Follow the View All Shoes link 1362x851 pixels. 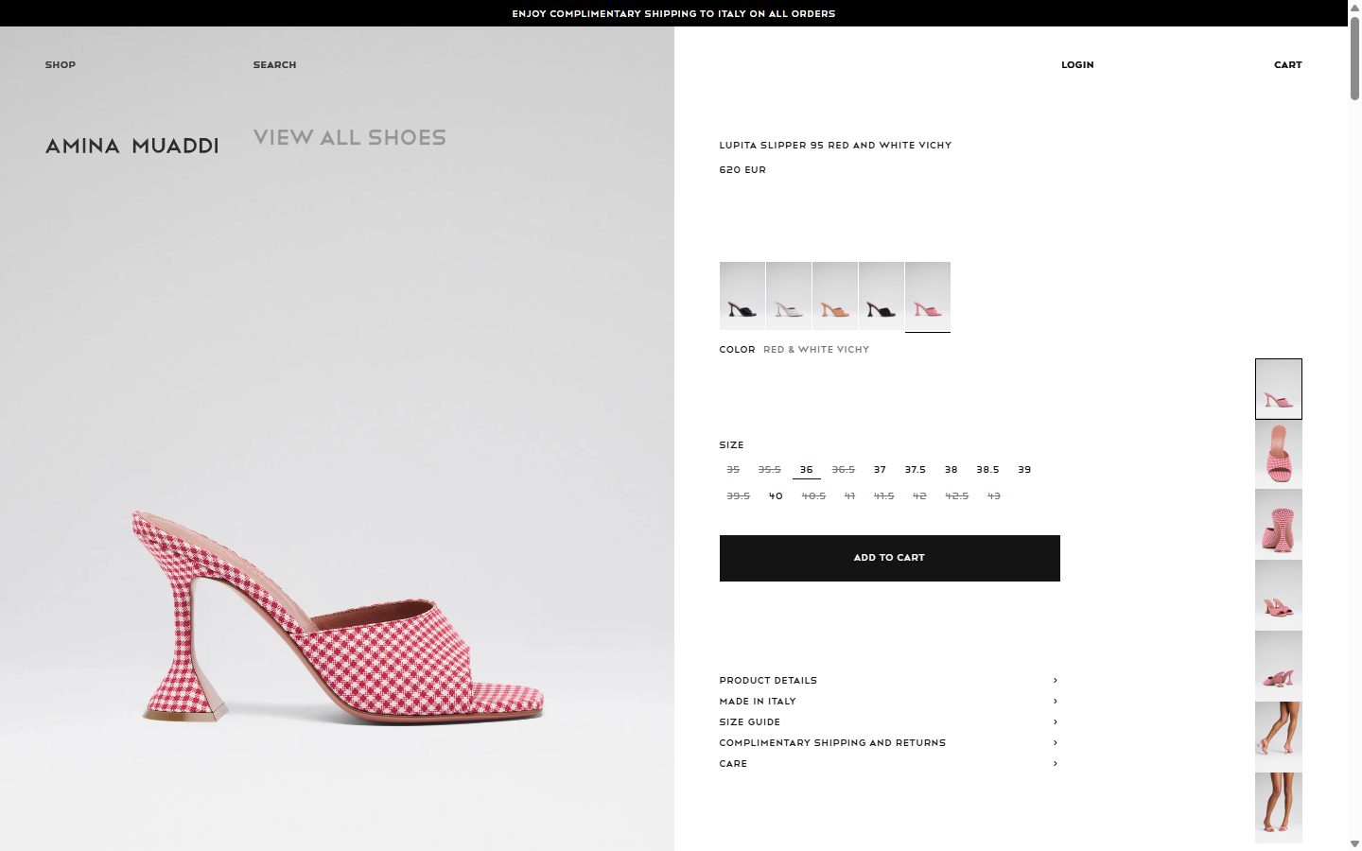(350, 138)
